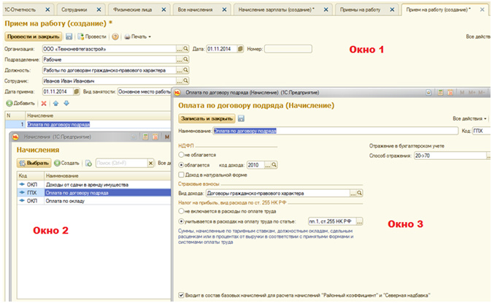Click magnifier icon beside Вид дохода field
The height and width of the screenshot is (303, 492).
pyautogui.click(x=360, y=193)
